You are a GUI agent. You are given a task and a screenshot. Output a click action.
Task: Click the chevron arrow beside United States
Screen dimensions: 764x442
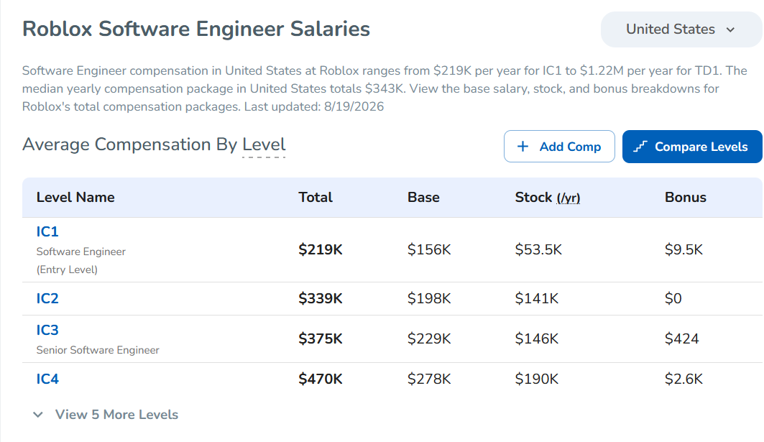(730, 29)
